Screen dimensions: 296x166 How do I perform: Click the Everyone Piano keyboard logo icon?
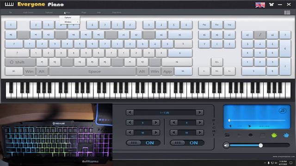click(9, 4)
